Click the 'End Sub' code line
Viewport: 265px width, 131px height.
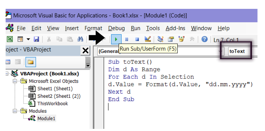121,99
